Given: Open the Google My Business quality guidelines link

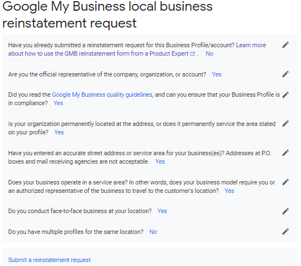Looking at the screenshot, I should point(102,94).
